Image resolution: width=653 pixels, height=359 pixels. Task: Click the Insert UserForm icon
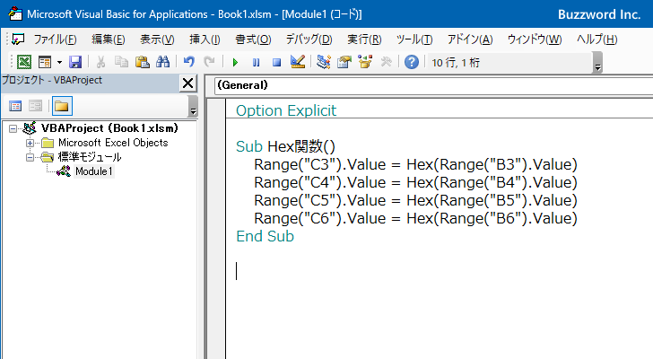(44, 63)
